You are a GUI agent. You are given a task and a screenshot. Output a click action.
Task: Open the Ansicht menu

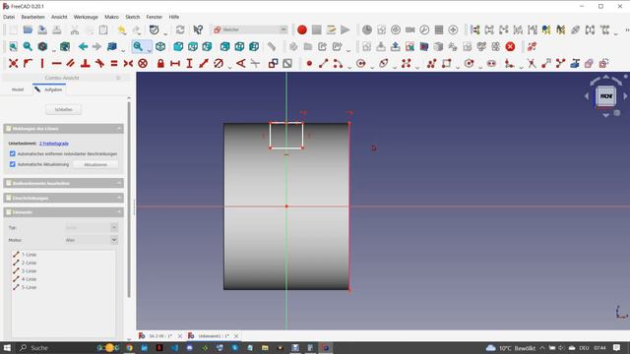(59, 17)
